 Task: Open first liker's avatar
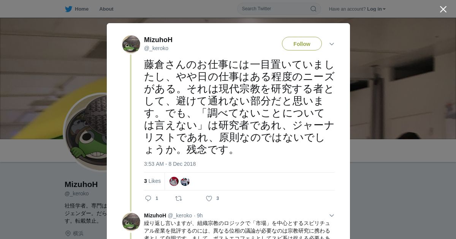(x=174, y=181)
